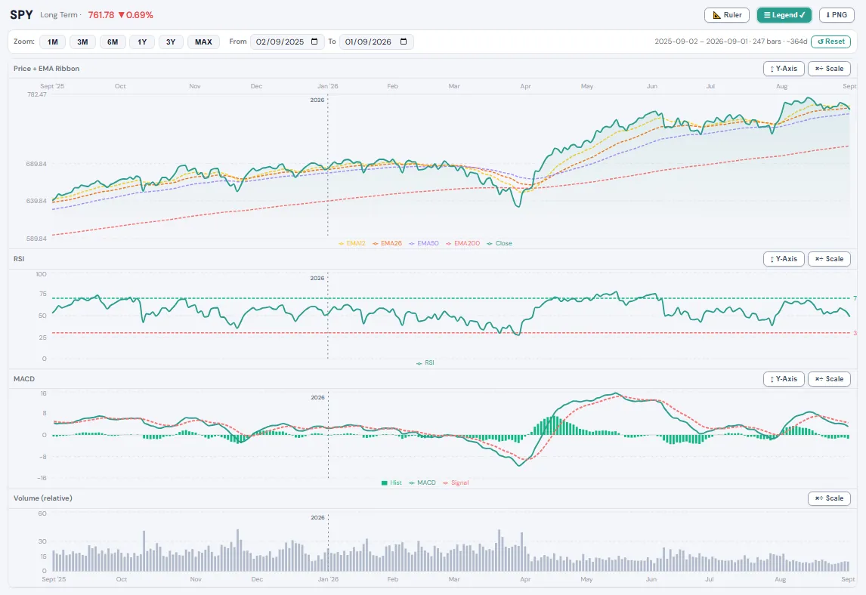Screen dimensions: 866x595
Task: Click the Zoom: label
Action: tap(23, 42)
